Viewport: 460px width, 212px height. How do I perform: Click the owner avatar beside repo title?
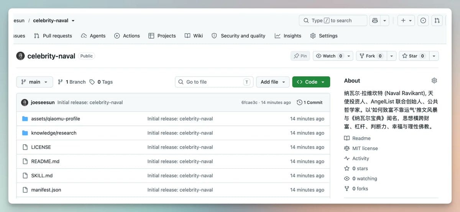pyautogui.click(x=20, y=56)
